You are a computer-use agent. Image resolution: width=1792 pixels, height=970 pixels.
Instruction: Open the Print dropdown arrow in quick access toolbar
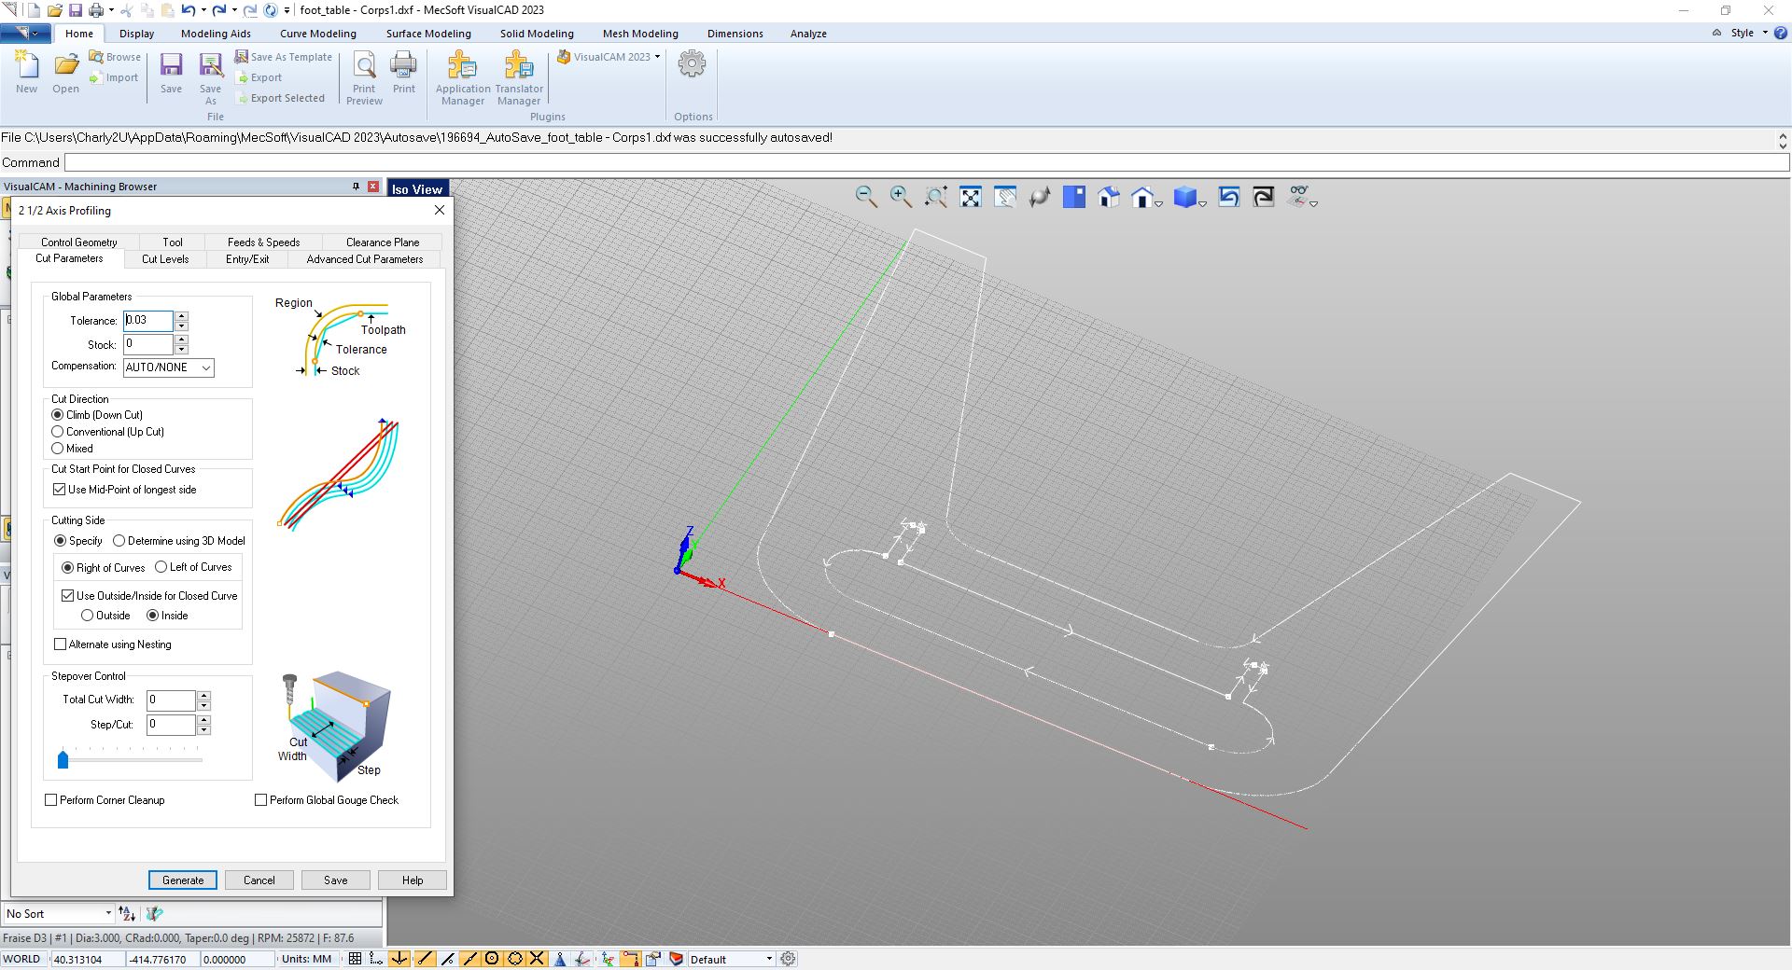[111, 10]
